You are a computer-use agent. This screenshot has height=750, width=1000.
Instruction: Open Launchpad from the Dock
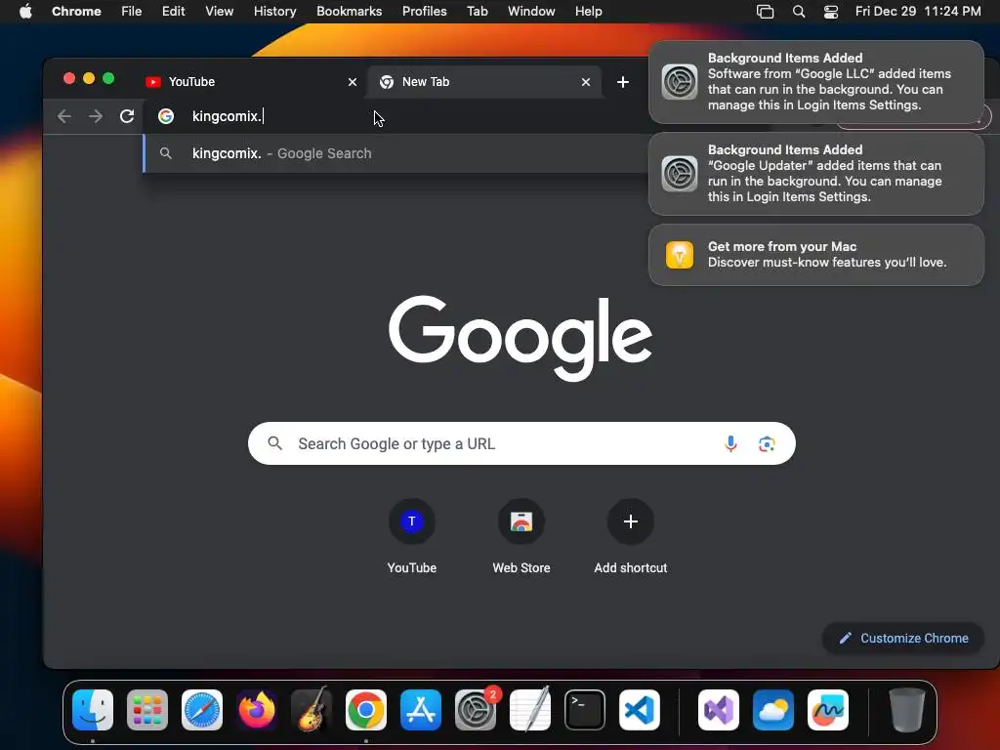[147, 710]
